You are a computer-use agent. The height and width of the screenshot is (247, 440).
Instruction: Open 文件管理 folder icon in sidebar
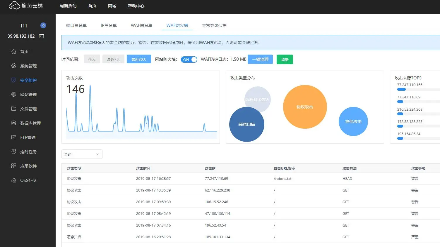(14, 109)
